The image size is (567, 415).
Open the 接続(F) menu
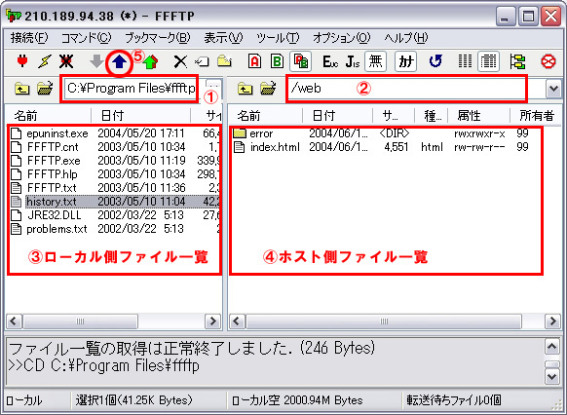click(x=29, y=38)
